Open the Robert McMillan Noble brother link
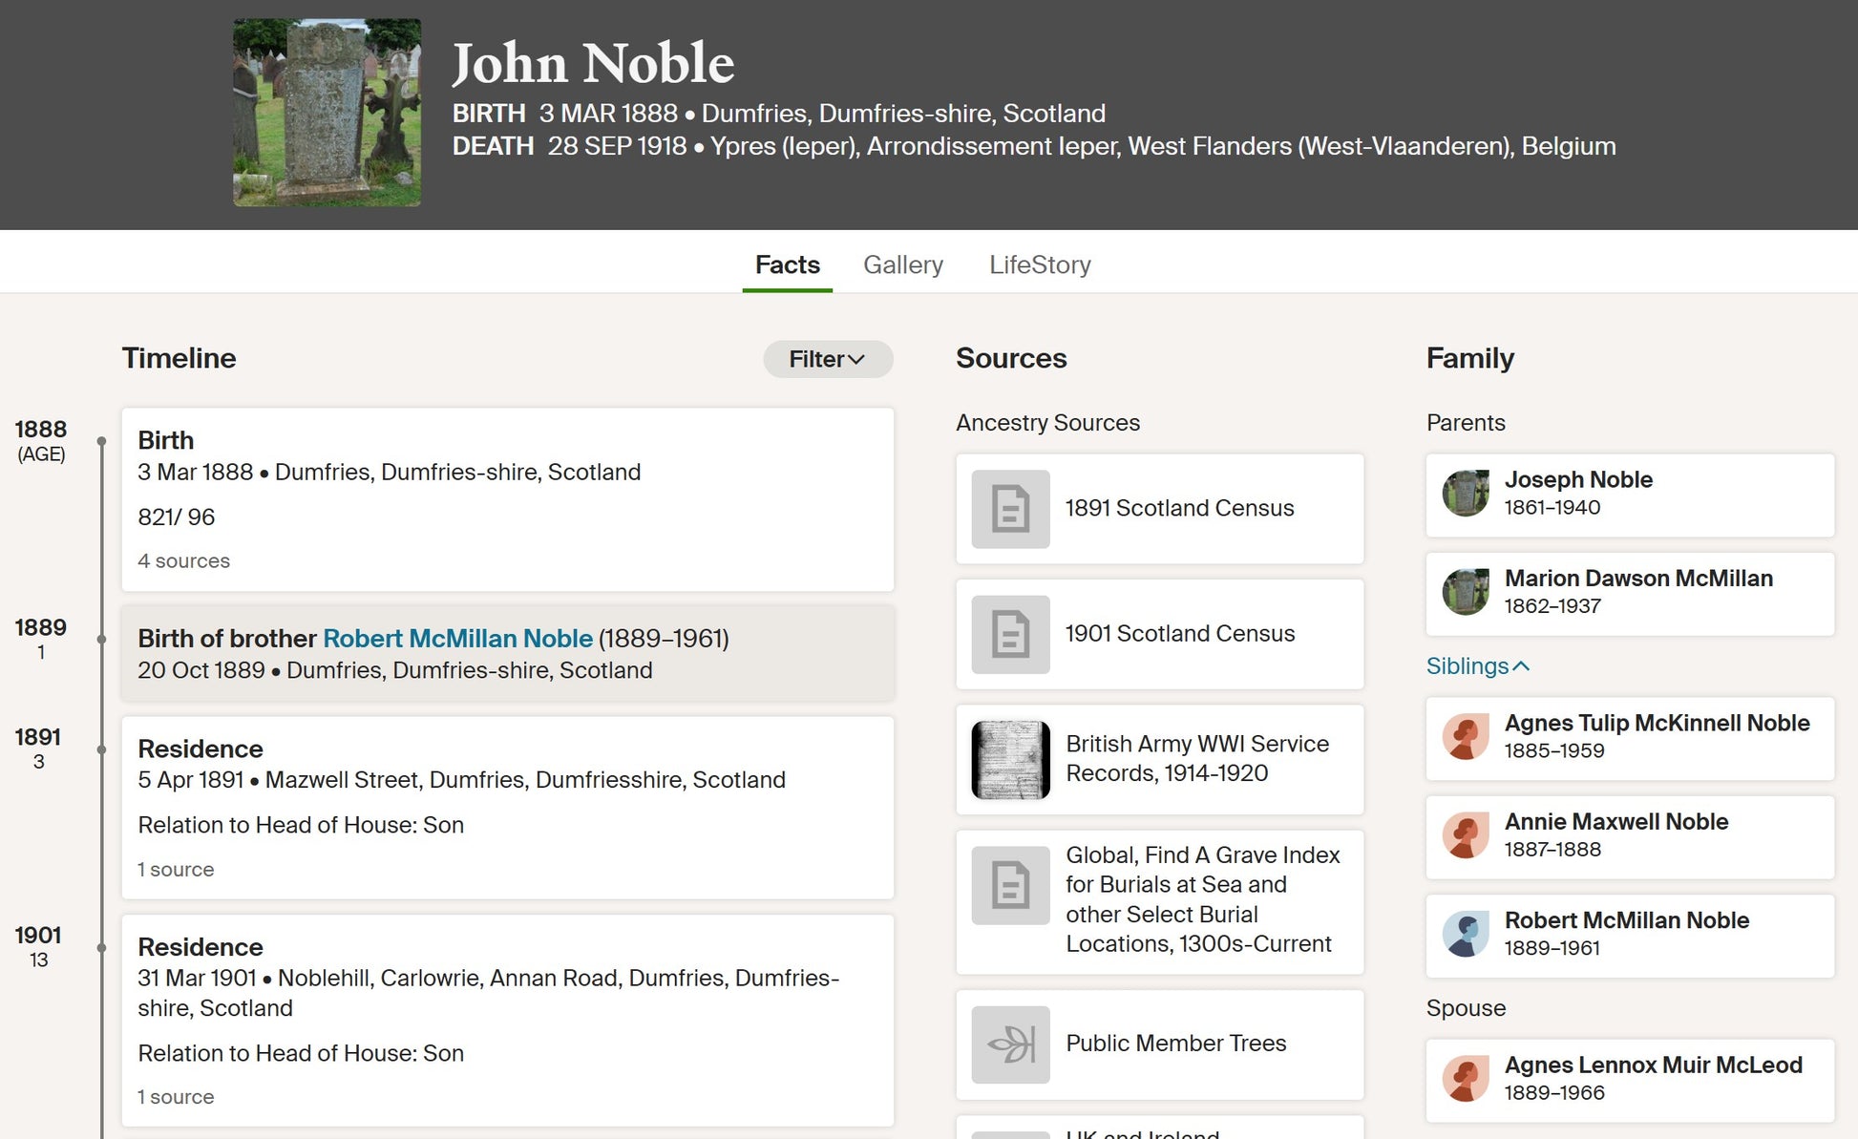This screenshot has height=1139, width=1858. [x=457, y=639]
